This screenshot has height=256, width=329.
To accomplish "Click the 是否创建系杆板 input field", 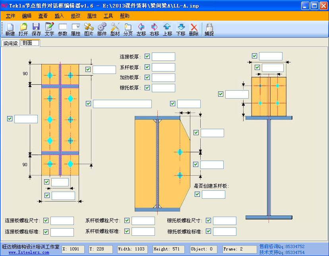I will [x=214, y=194].
